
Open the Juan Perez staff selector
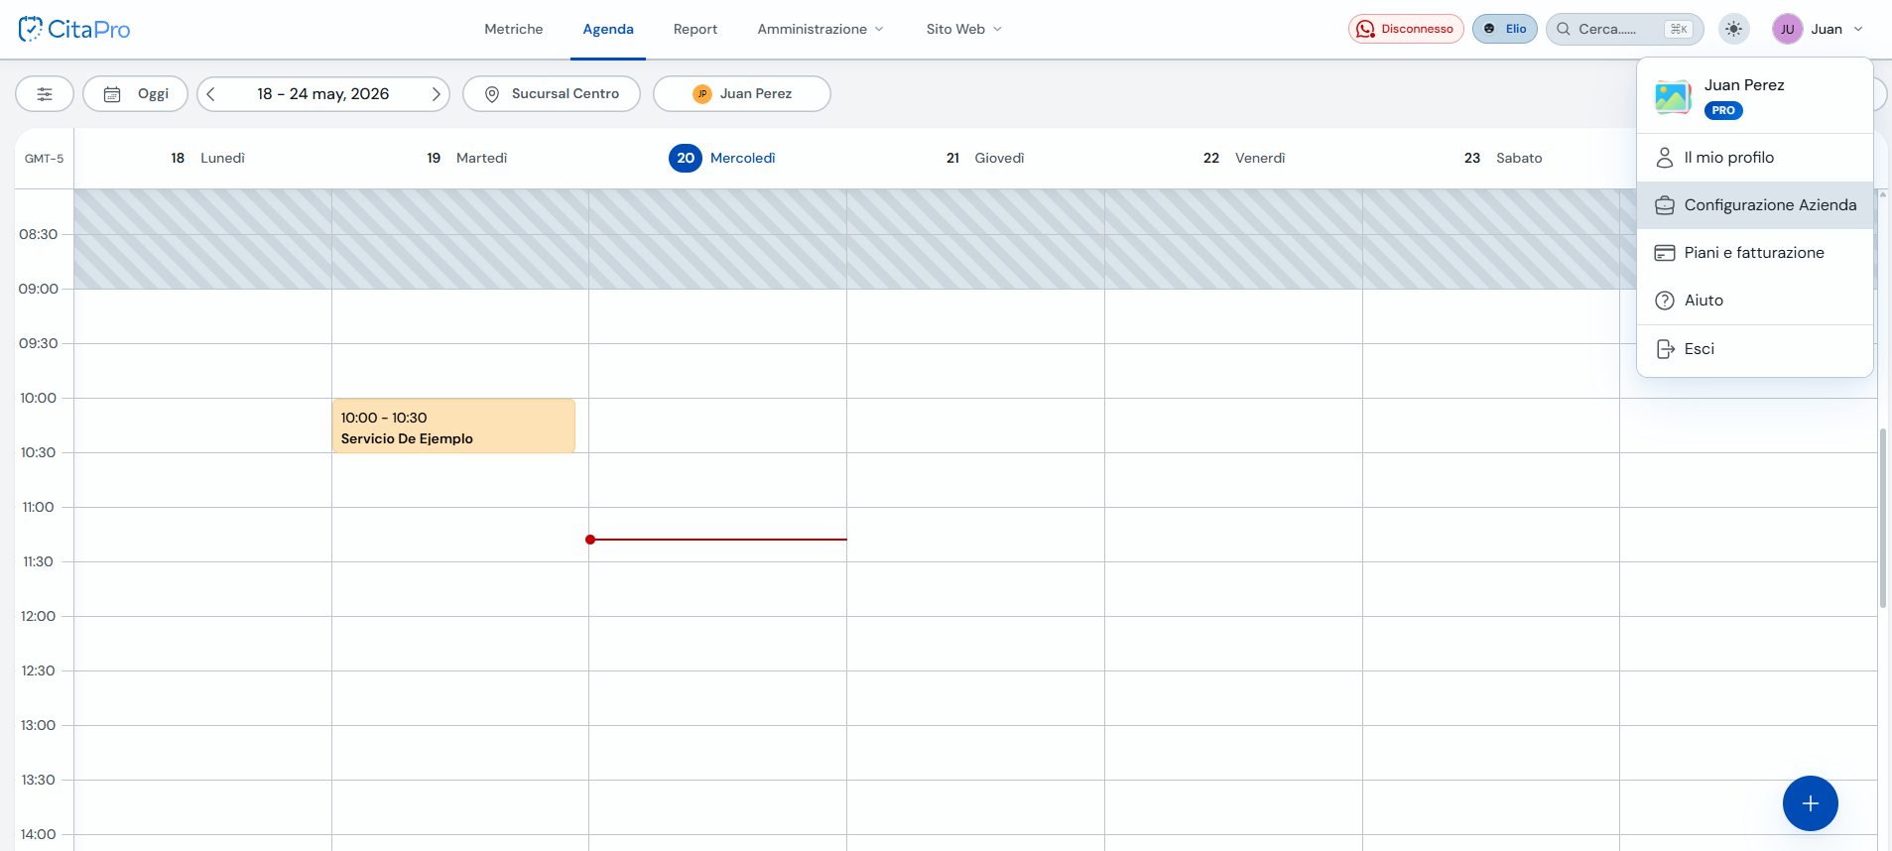(x=742, y=94)
